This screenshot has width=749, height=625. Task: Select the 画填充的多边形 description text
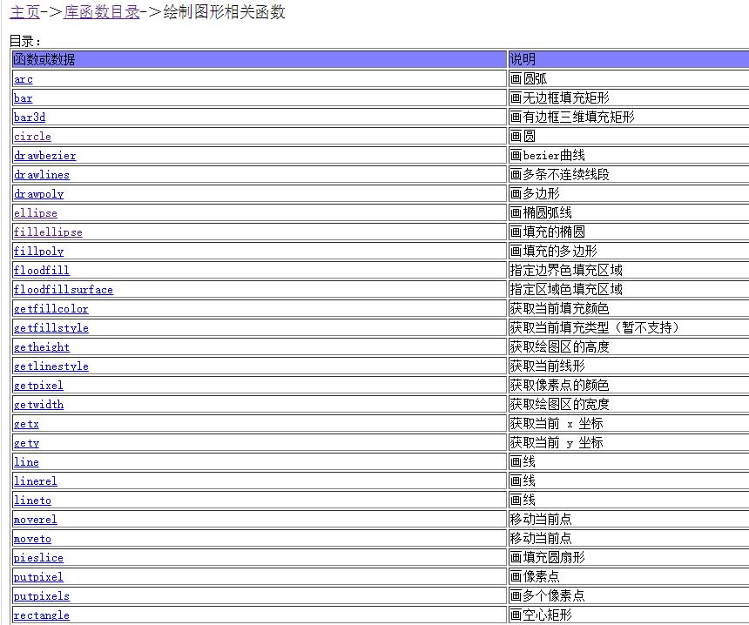554,251
